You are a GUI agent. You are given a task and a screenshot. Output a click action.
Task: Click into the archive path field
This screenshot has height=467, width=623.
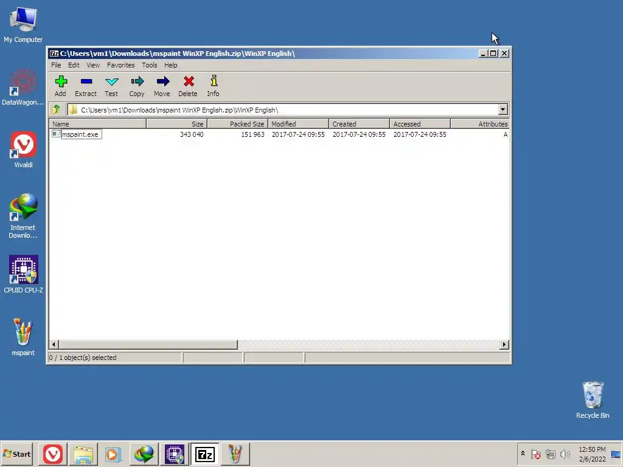point(283,109)
